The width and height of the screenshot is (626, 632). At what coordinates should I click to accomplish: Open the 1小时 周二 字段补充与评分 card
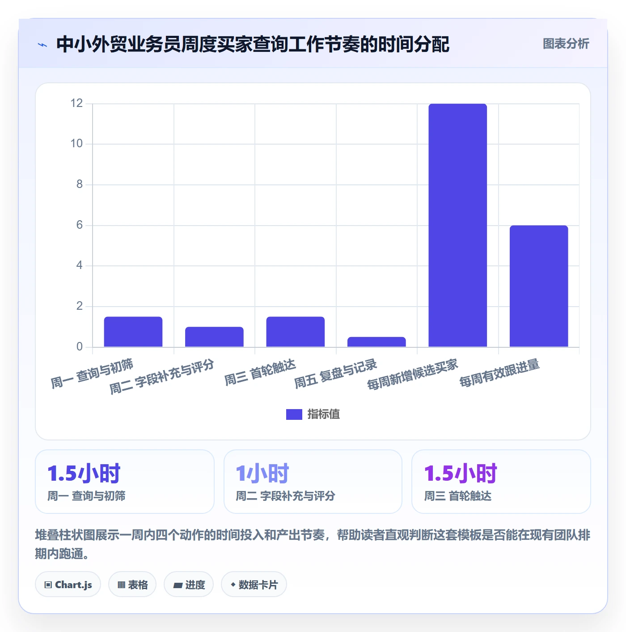[313, 482]
